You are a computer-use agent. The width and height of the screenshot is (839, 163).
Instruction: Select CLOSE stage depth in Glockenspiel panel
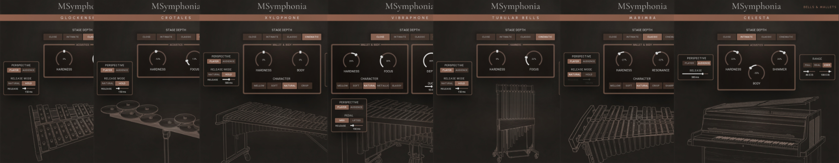(x=53, y=37)
